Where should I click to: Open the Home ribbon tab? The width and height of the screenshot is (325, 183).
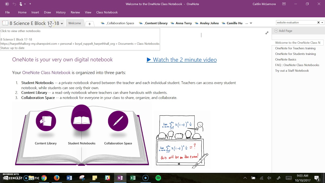[22, 12]
